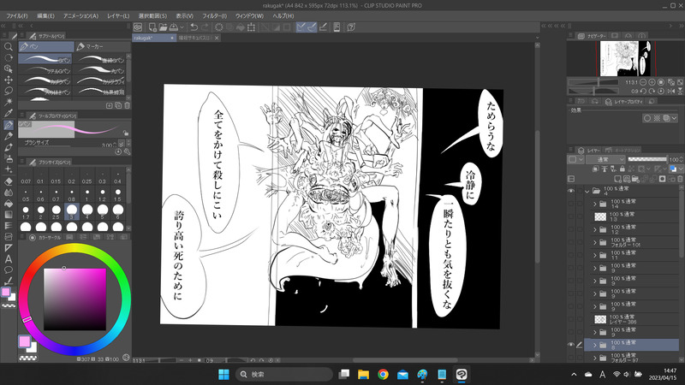This screenshot has height=385, width=685.
Task: Open CLIP STUDIO icon in command bar
Action: click(138, 27)
